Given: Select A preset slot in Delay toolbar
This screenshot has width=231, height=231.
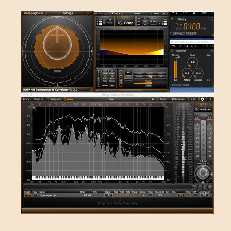Looking at the screenshot, I should [194, 13].
